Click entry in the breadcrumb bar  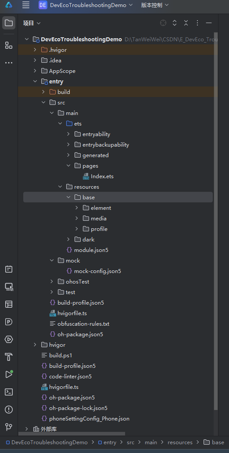point(107,442)
